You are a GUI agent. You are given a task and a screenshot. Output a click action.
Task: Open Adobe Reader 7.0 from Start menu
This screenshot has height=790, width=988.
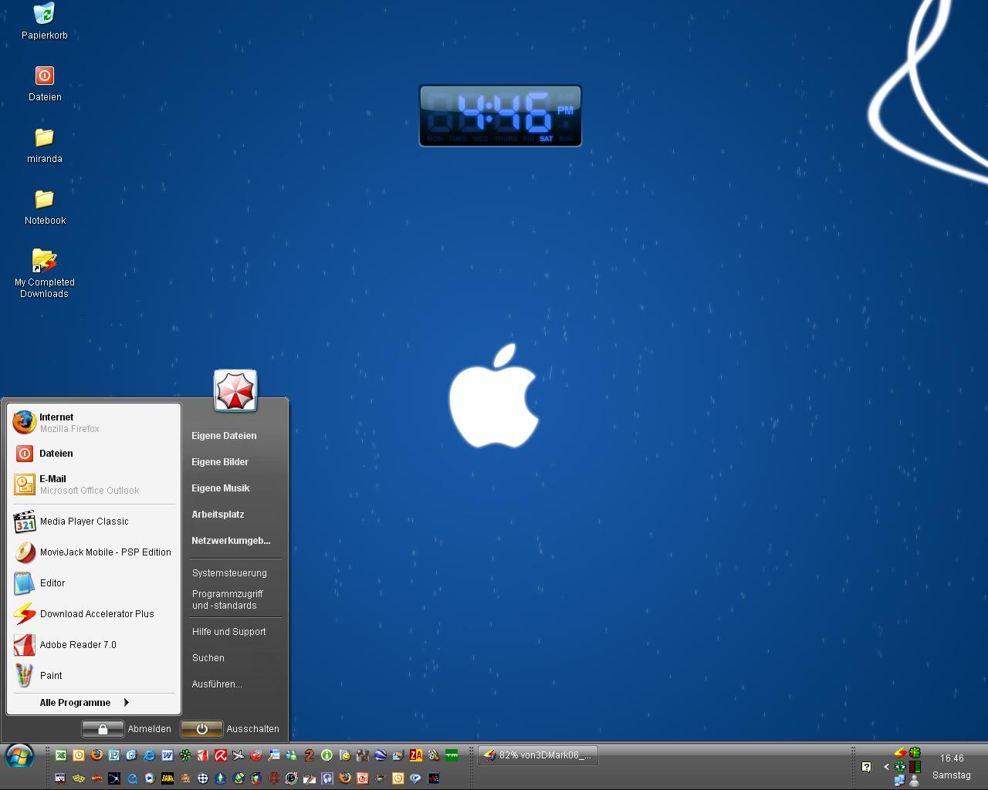point(94,645)
